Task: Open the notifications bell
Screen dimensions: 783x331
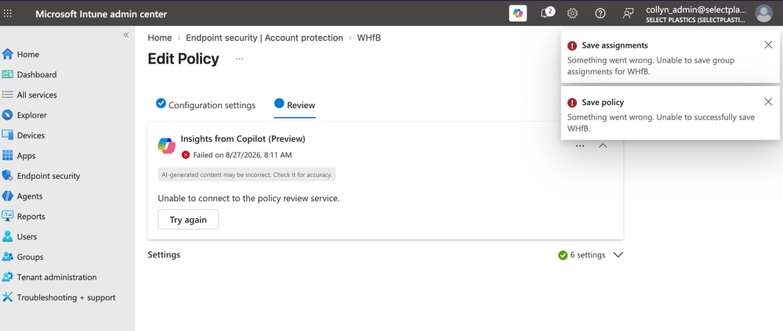Action: [x=547, y=13]
